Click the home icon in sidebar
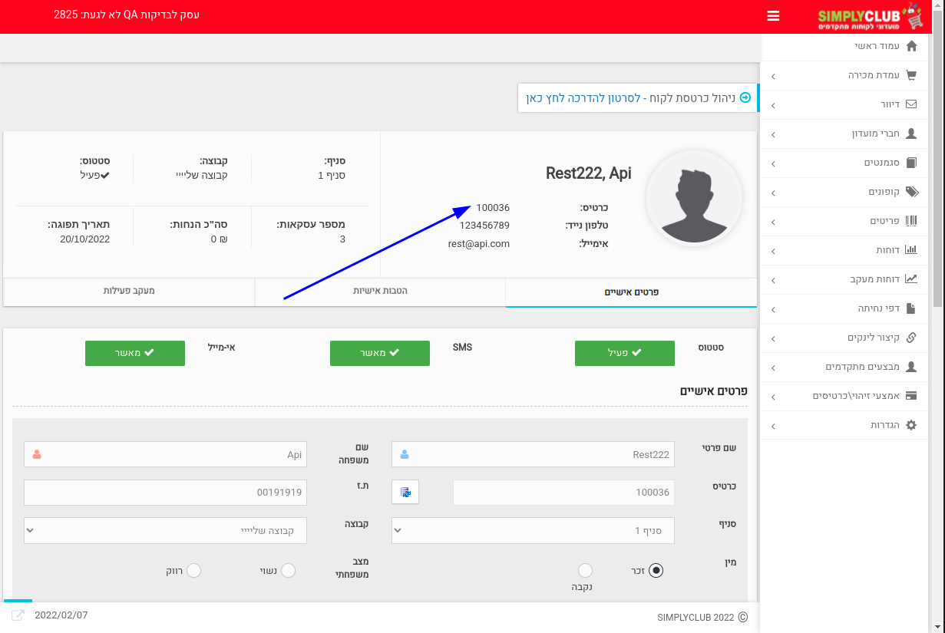 (911, 46)
